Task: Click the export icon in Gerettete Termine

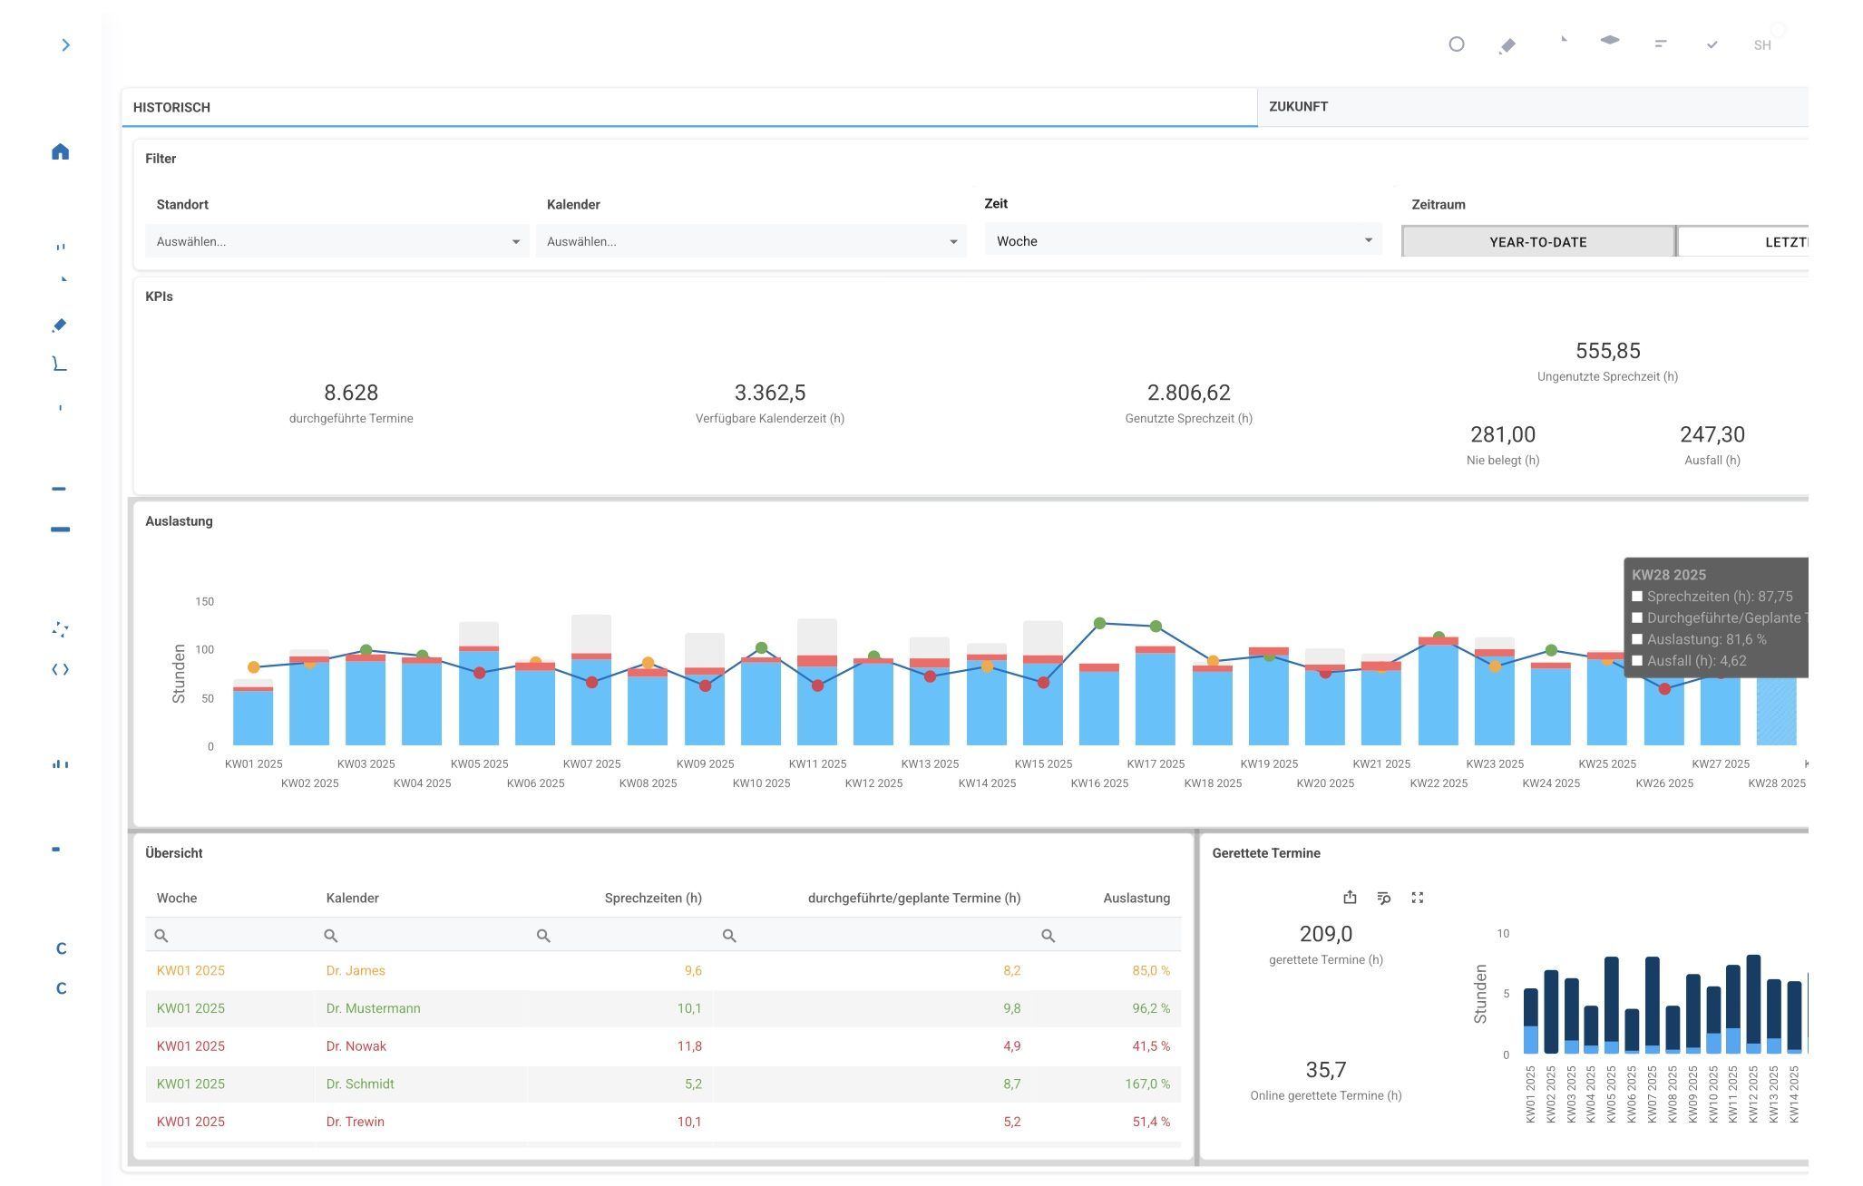Action: 1350,897
